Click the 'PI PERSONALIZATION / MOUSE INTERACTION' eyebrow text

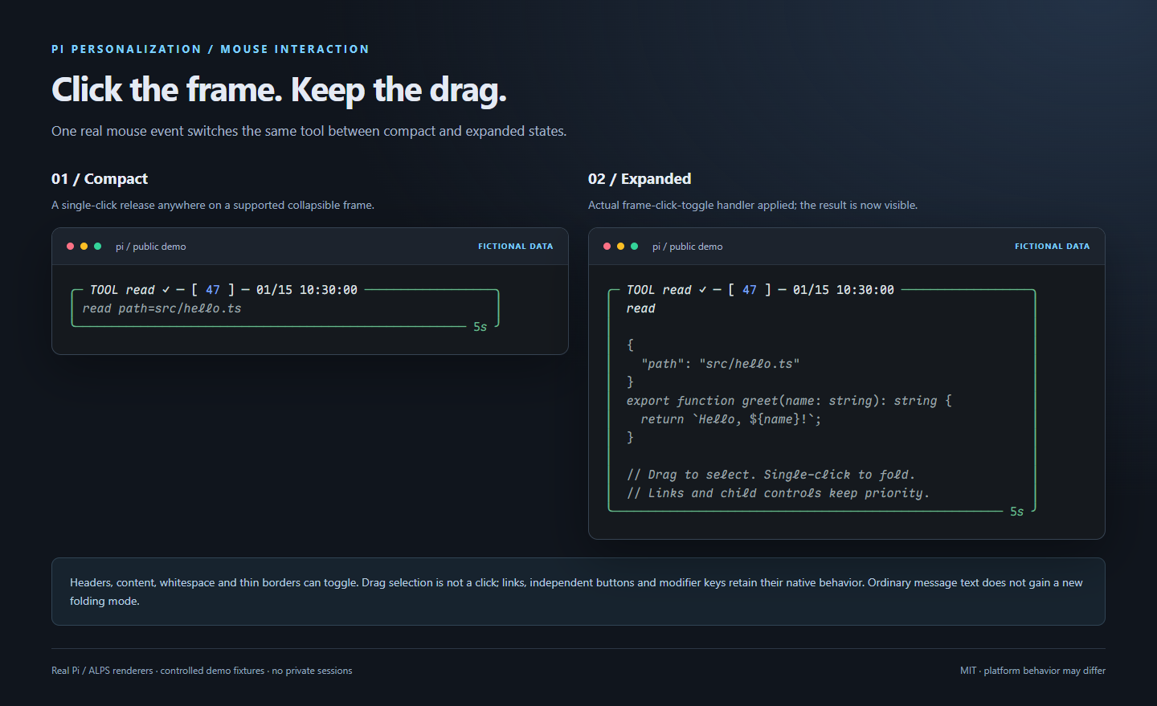(x=211, y=49)
